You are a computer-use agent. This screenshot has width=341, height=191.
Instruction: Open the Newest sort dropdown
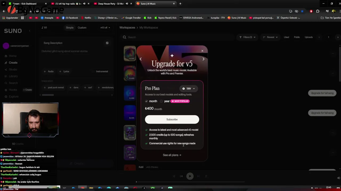coord(270,37)
